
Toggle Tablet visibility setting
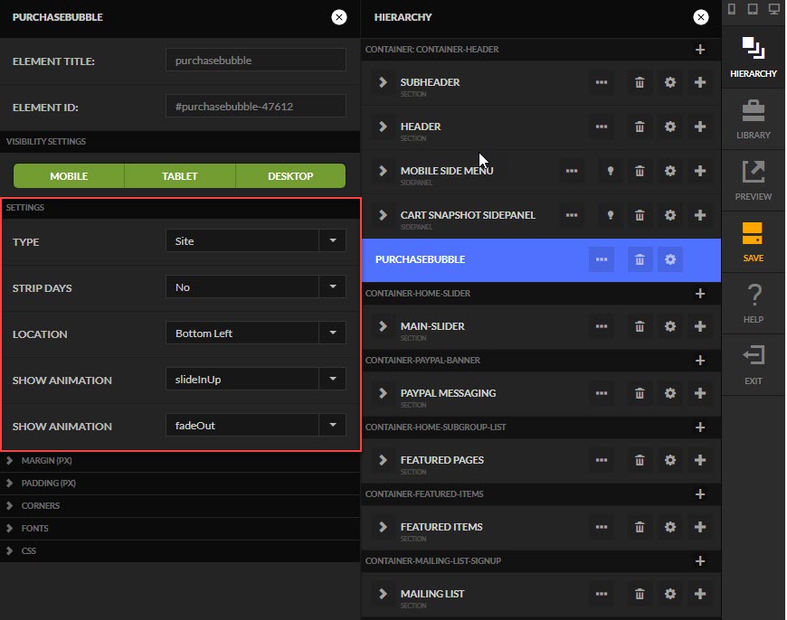(180, 176)
